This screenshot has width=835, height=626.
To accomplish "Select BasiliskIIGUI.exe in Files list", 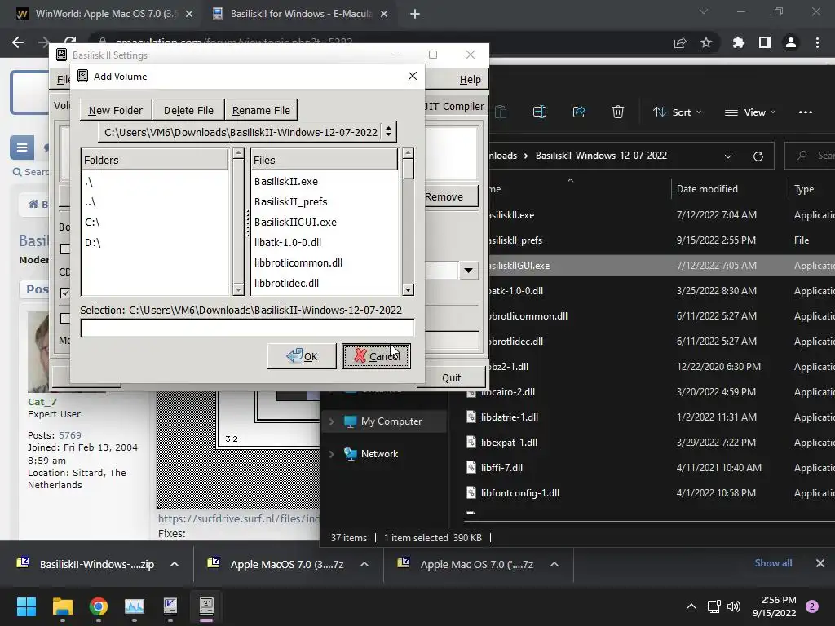I will [x=325, y=222].
